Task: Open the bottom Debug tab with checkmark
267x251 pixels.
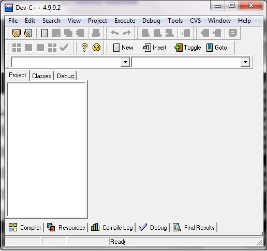Action: [x=153, y=227]
